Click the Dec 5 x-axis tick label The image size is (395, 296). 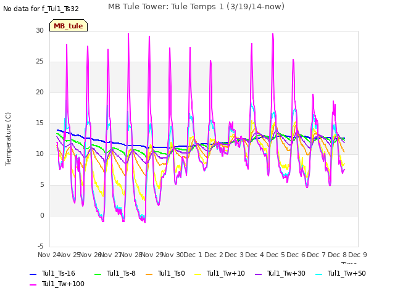tap(275, 255)
